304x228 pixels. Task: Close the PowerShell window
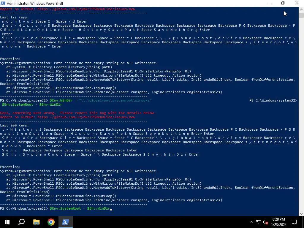297,3
